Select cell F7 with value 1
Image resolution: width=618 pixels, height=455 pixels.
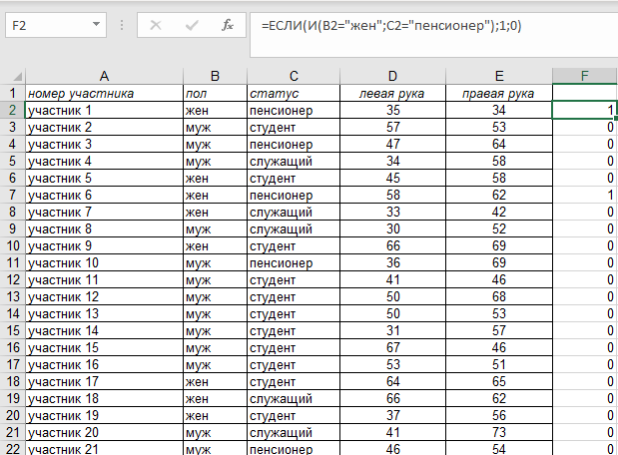[584, 195]
